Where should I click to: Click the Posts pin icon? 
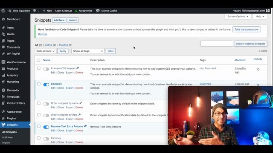click(3, 28)
